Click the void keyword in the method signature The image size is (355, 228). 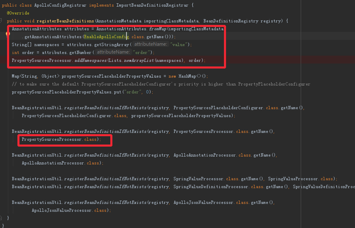coord(29,21)
